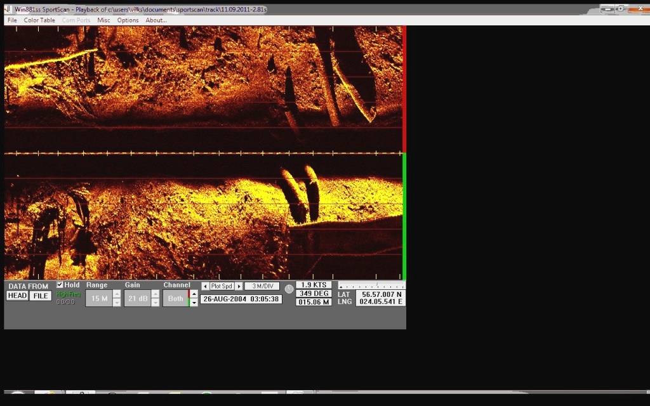Click the left arrow next to Plot Spd
This screenshot has height=406, width=650.
[x=205, y=287]
